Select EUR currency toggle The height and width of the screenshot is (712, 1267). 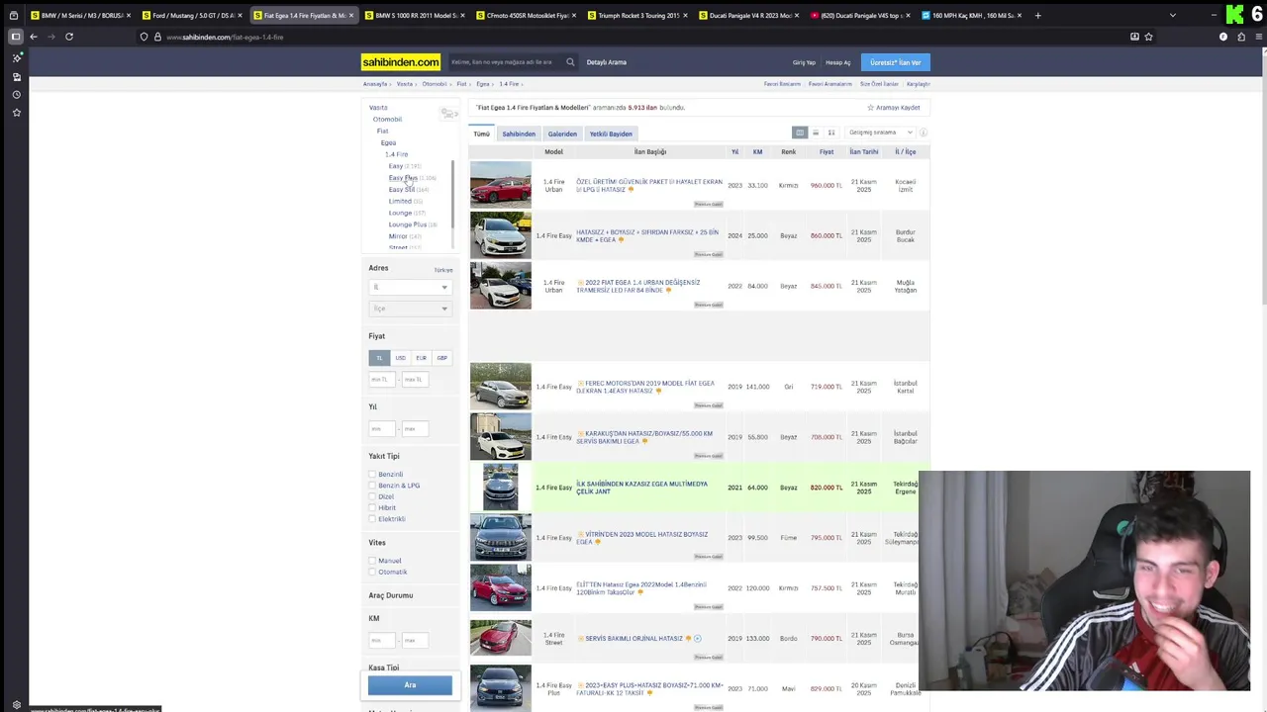click(x=421, y=358)
